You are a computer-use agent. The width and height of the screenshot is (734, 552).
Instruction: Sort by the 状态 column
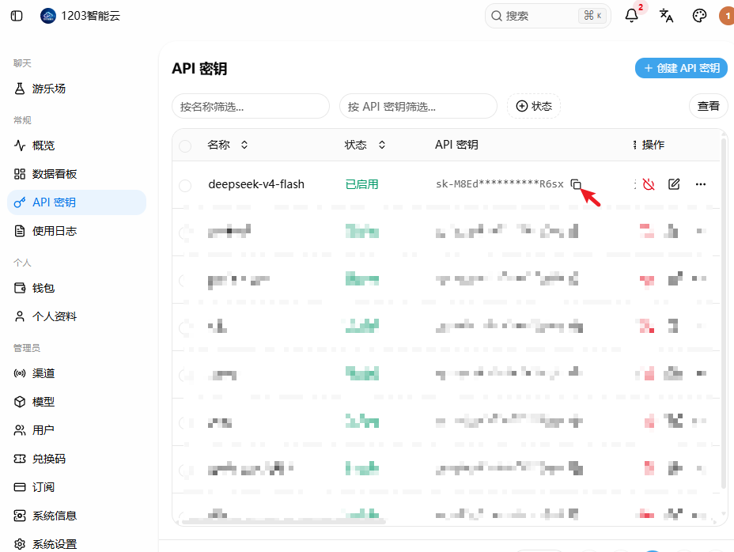click(x=365, y=145)
